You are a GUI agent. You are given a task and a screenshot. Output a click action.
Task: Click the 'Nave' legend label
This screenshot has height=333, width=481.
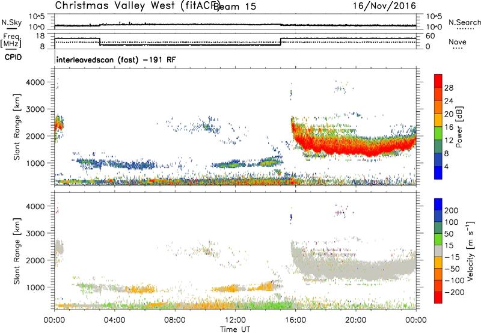(458, 42)
